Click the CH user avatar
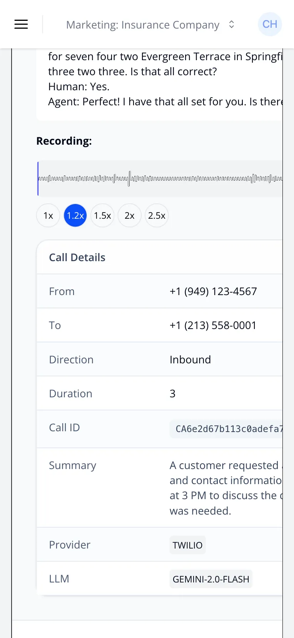Screen dimensions: 294x638 [270, 24]
